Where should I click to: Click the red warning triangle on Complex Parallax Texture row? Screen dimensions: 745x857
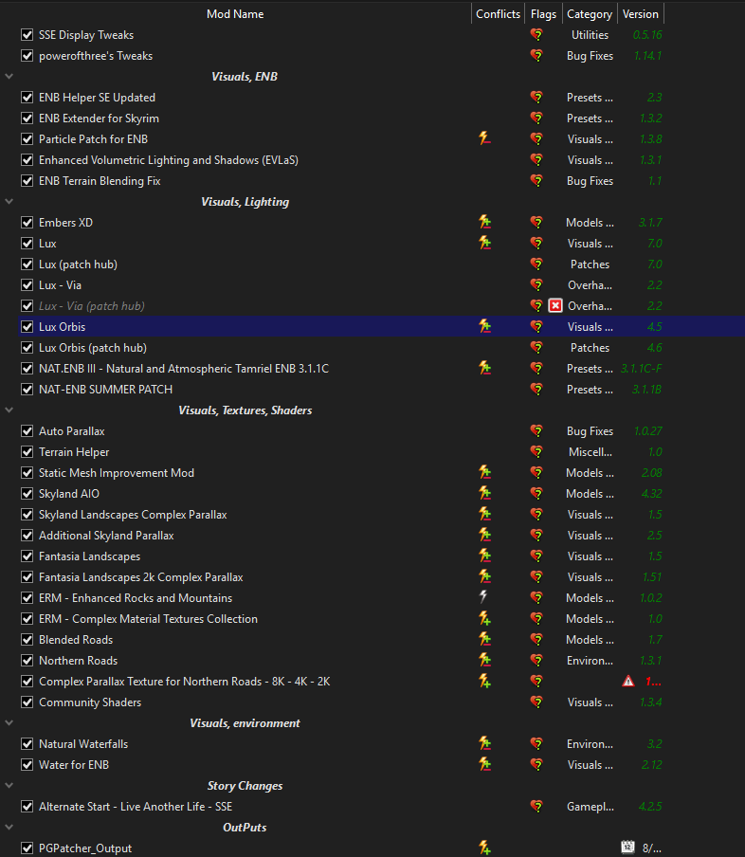click(x=628, y=682)
